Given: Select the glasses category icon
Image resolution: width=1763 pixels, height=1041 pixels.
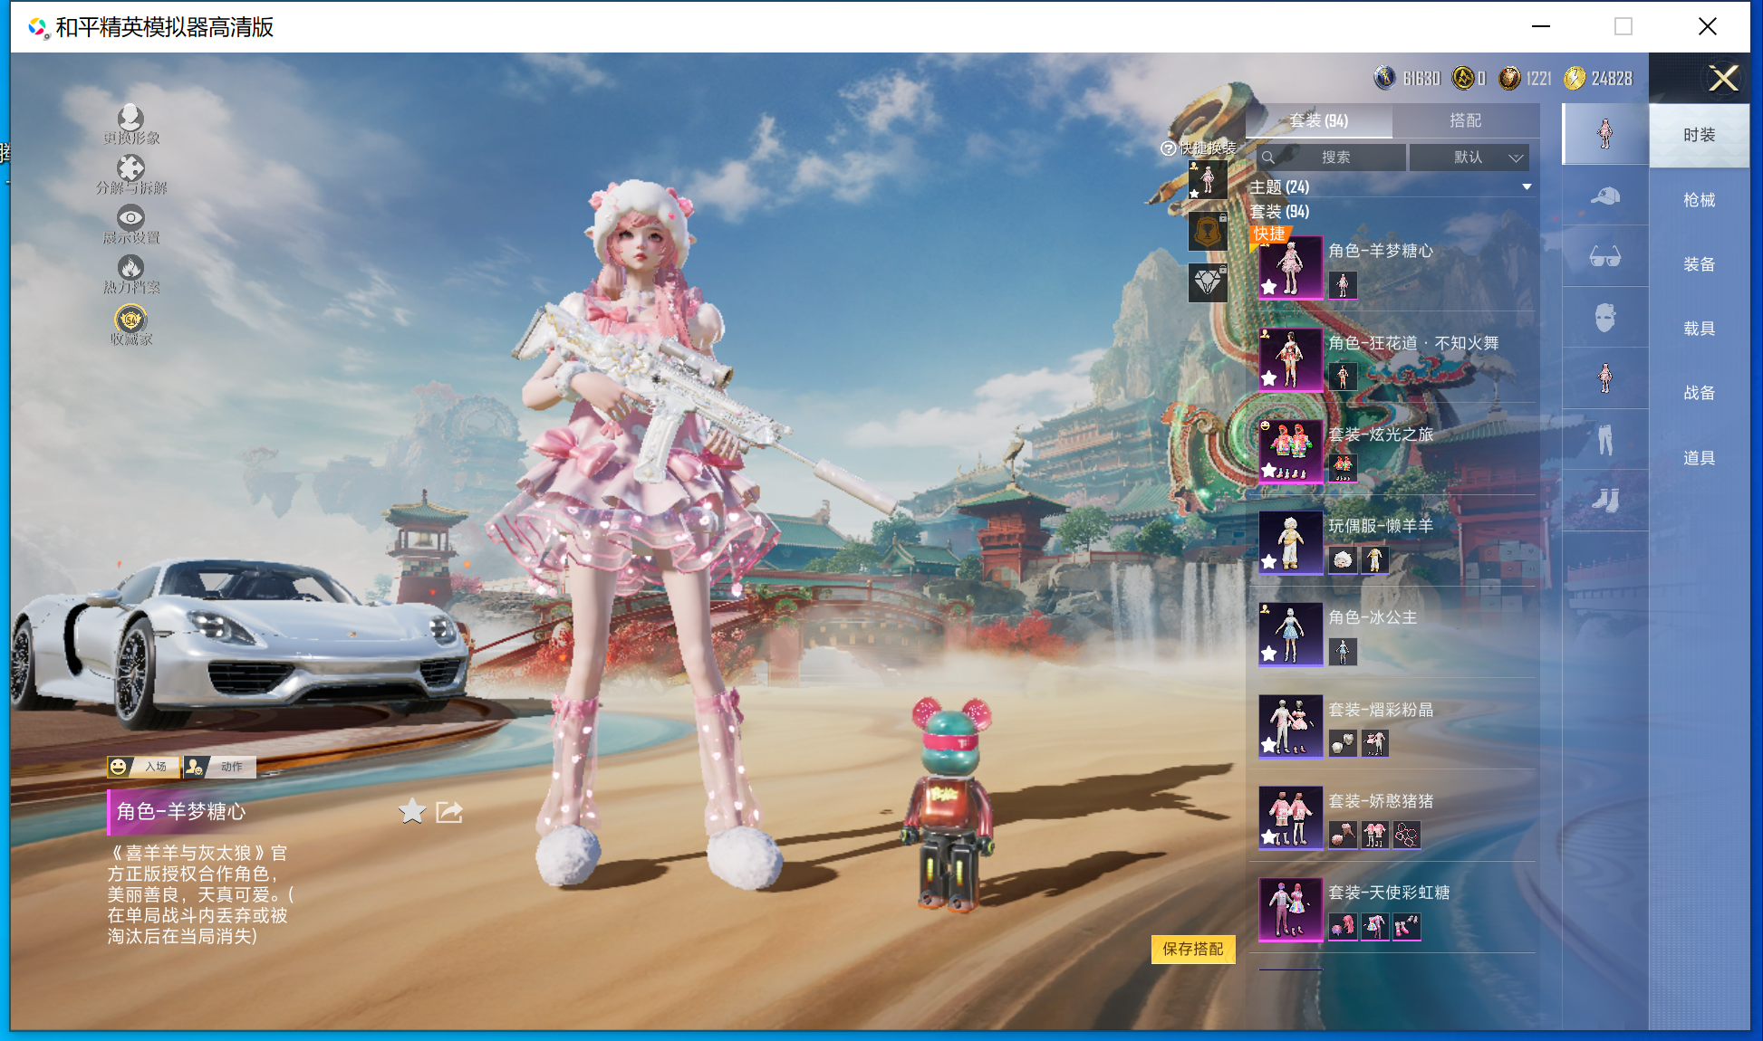Looking at the screenshot, I should coord(1604,257).
